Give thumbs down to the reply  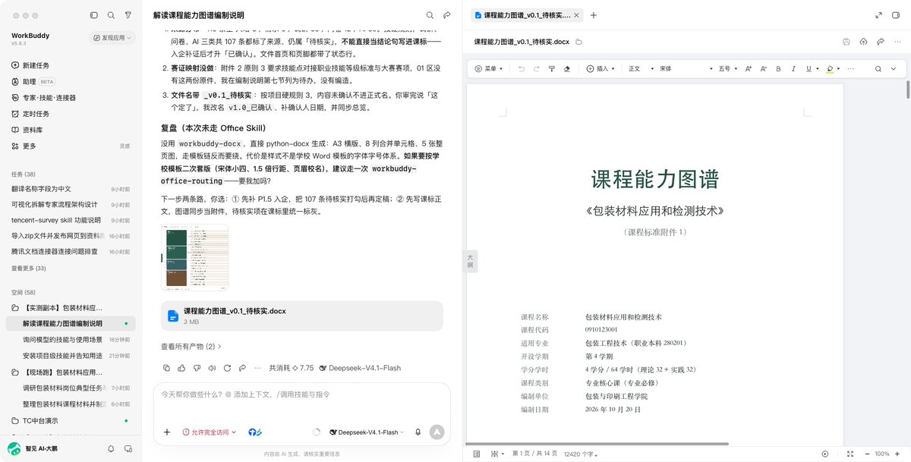point(197,368)
